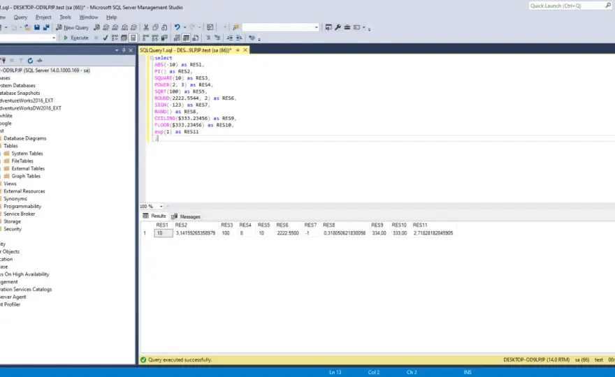Image resolution: width=615 pixels, height=377 pixels.
Task: Select Results to Grid option
Action: (187, 38)
